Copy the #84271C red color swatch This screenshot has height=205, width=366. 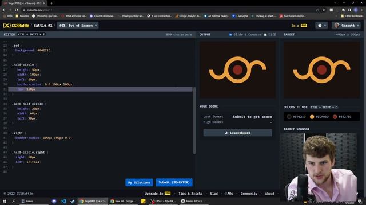(342, 117)
